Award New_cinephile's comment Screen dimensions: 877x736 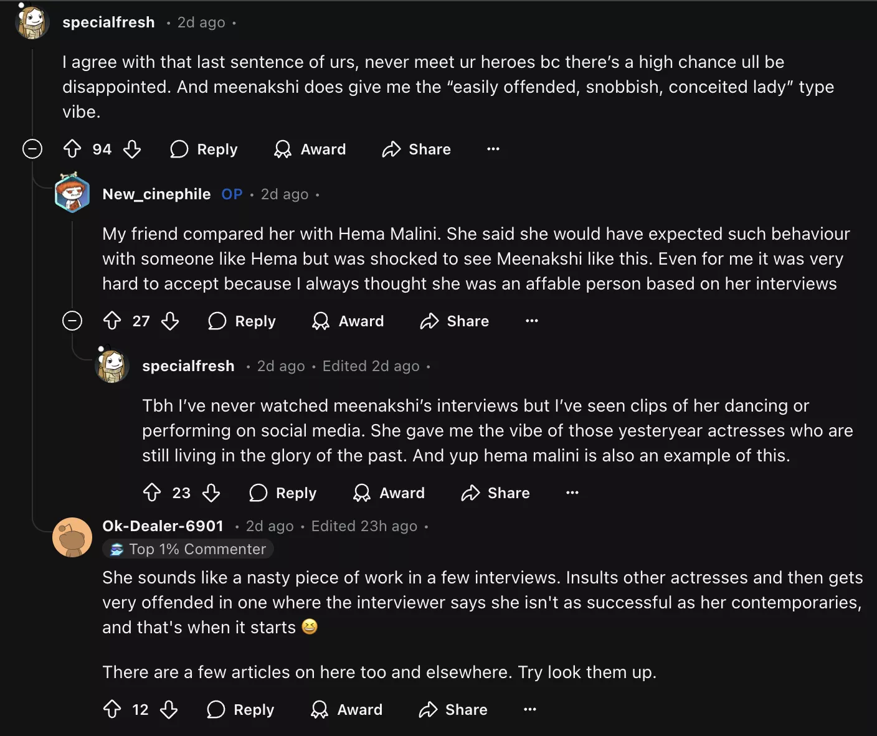[x=348, y=321]
